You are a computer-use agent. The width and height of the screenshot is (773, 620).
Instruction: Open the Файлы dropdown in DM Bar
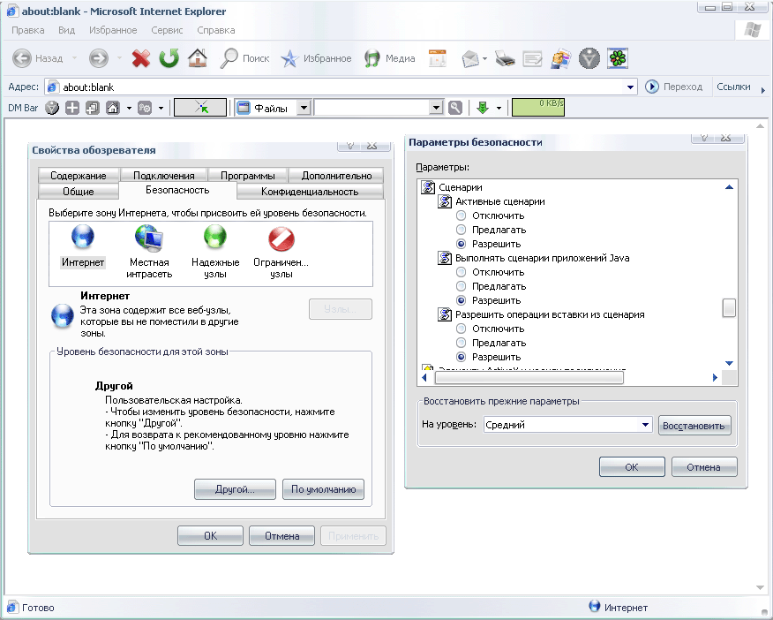tap(304, 108)
